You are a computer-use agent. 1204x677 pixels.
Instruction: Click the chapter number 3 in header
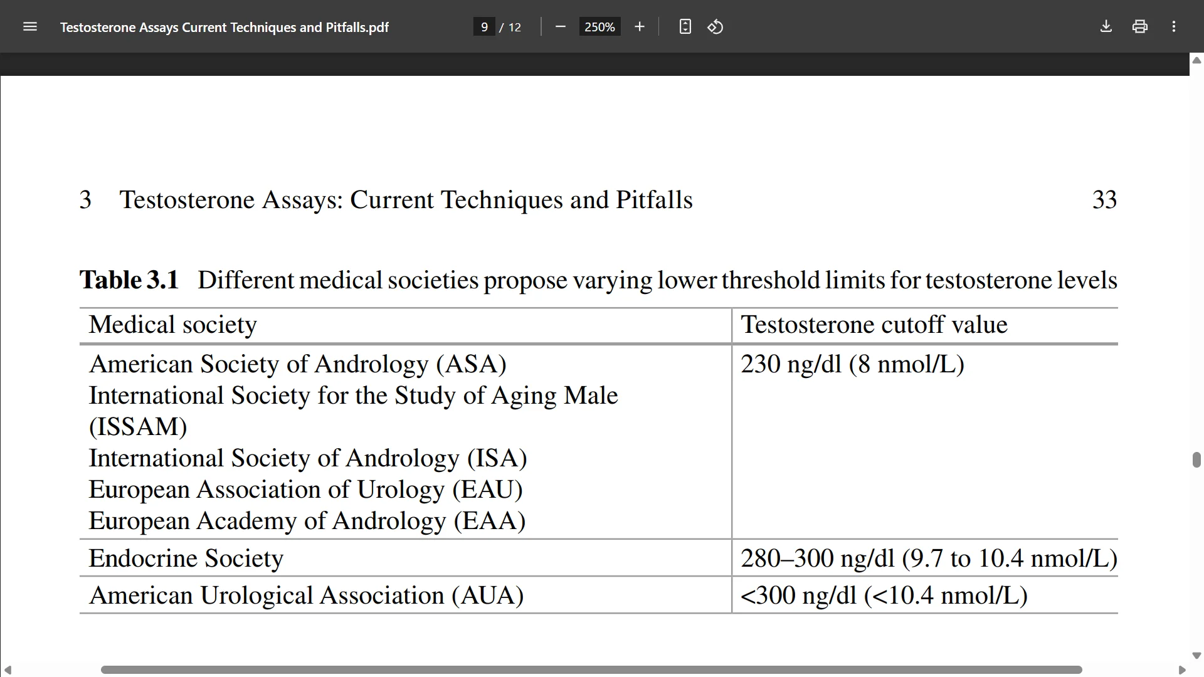85,200
